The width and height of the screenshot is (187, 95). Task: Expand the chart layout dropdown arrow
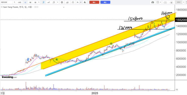pos(161,2)
